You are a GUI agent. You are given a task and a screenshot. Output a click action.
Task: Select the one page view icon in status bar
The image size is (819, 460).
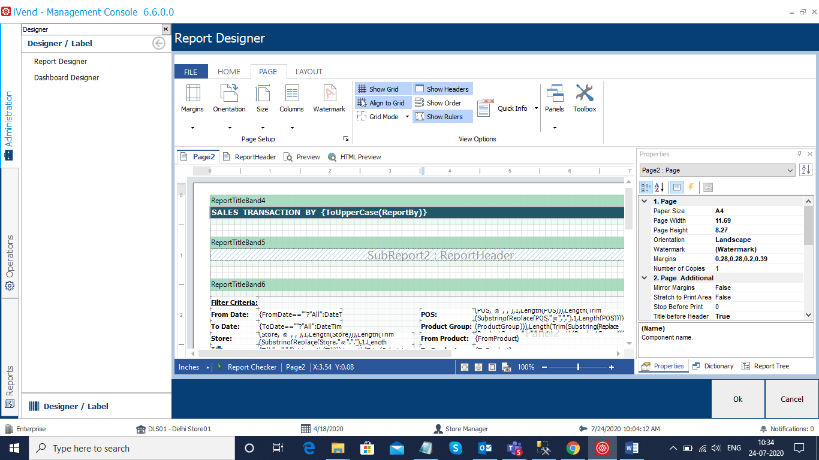coord(492,367)
